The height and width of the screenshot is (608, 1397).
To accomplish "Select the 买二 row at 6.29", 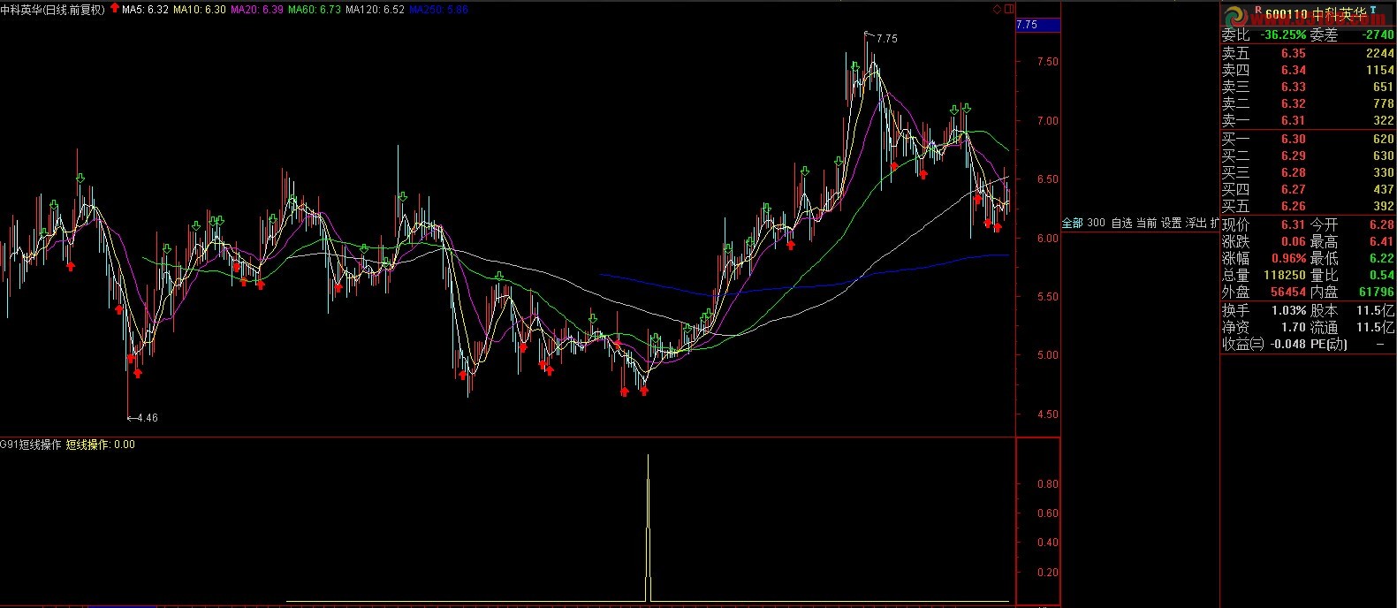I will (x=1308, y=156).
